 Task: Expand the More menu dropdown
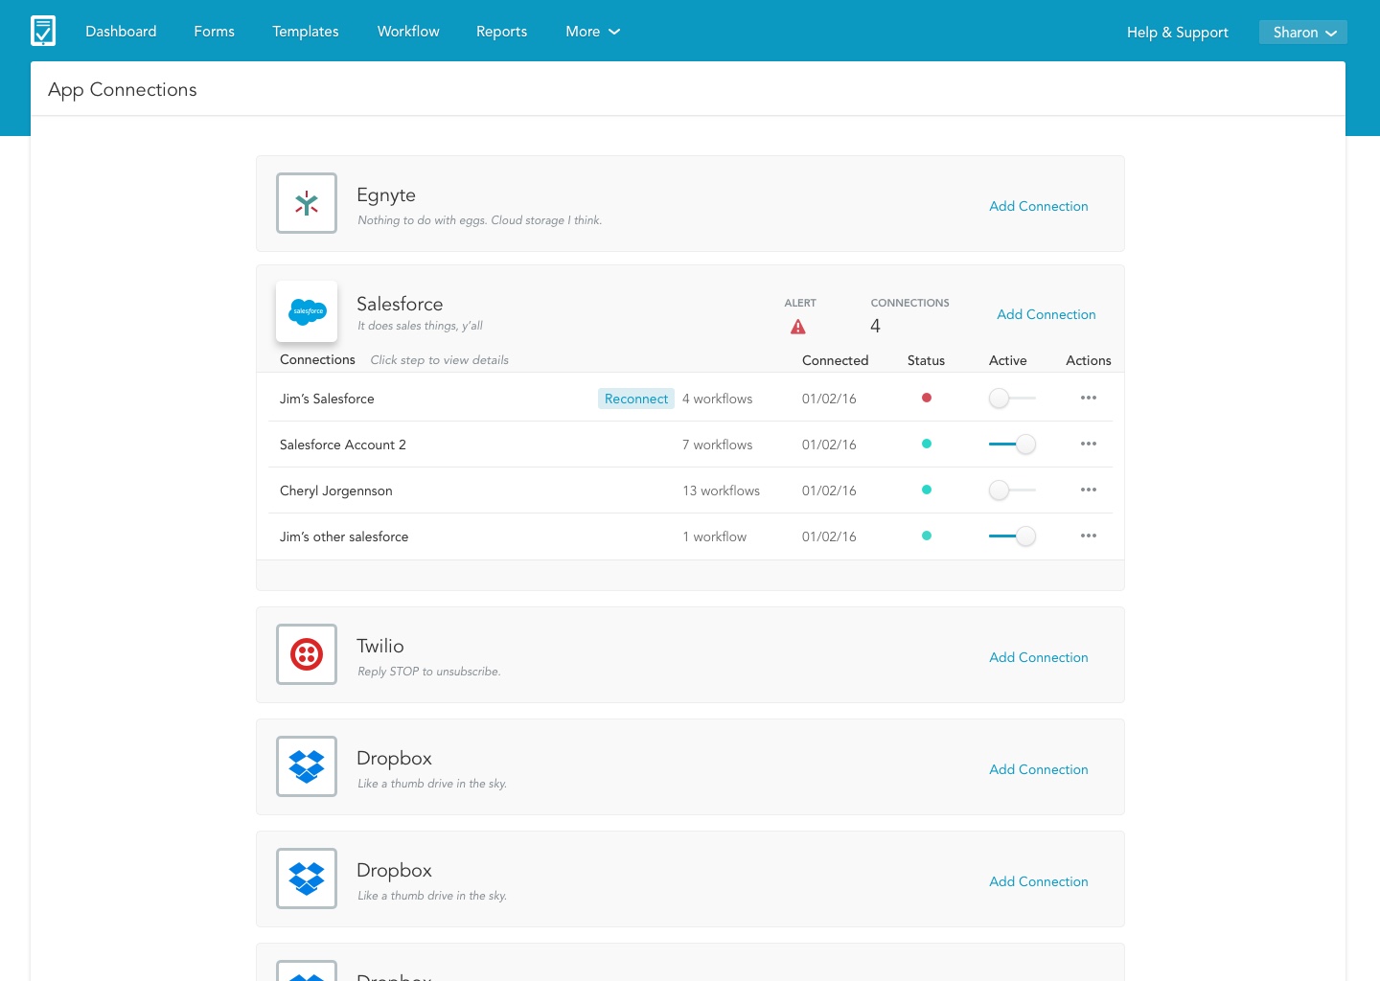click(592, 32)
